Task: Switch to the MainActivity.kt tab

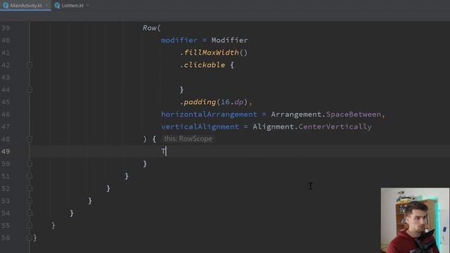Action: pos(25,6)
